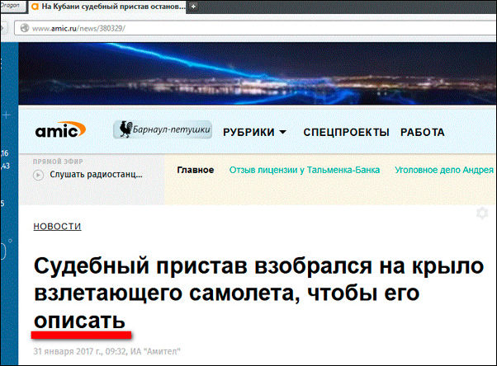497x366 pixels.
Task: Click the orange favicon on the active tab
Action: (34, 7)
